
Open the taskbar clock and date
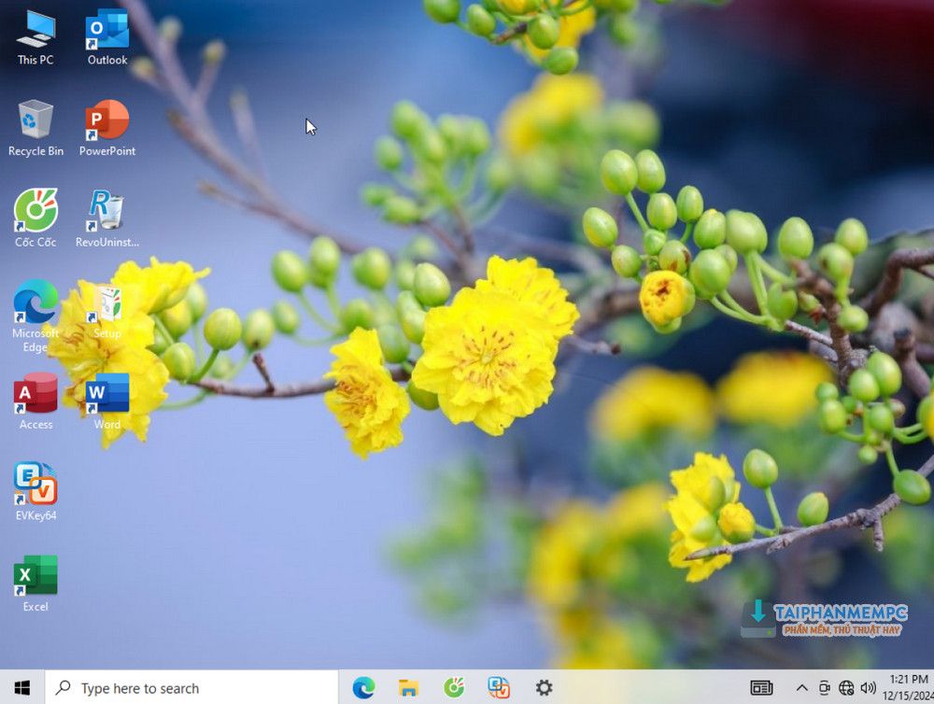pyautogui.click(x=907, y=687)
